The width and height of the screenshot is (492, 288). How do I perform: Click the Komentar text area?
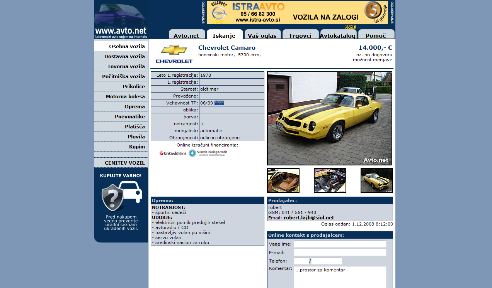pyautogui.click(x=340, y=277)
